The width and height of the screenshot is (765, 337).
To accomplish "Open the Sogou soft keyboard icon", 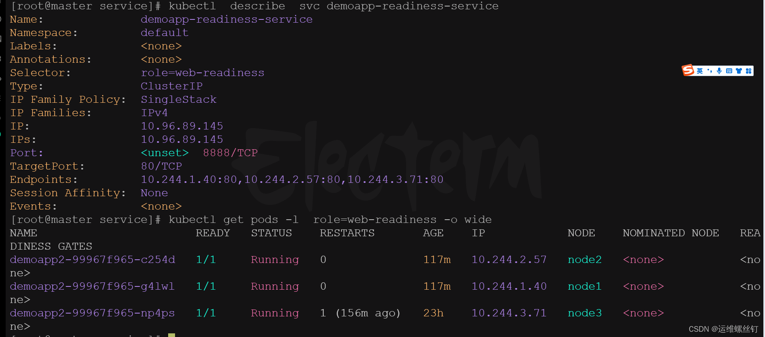I will coord(729,71).
